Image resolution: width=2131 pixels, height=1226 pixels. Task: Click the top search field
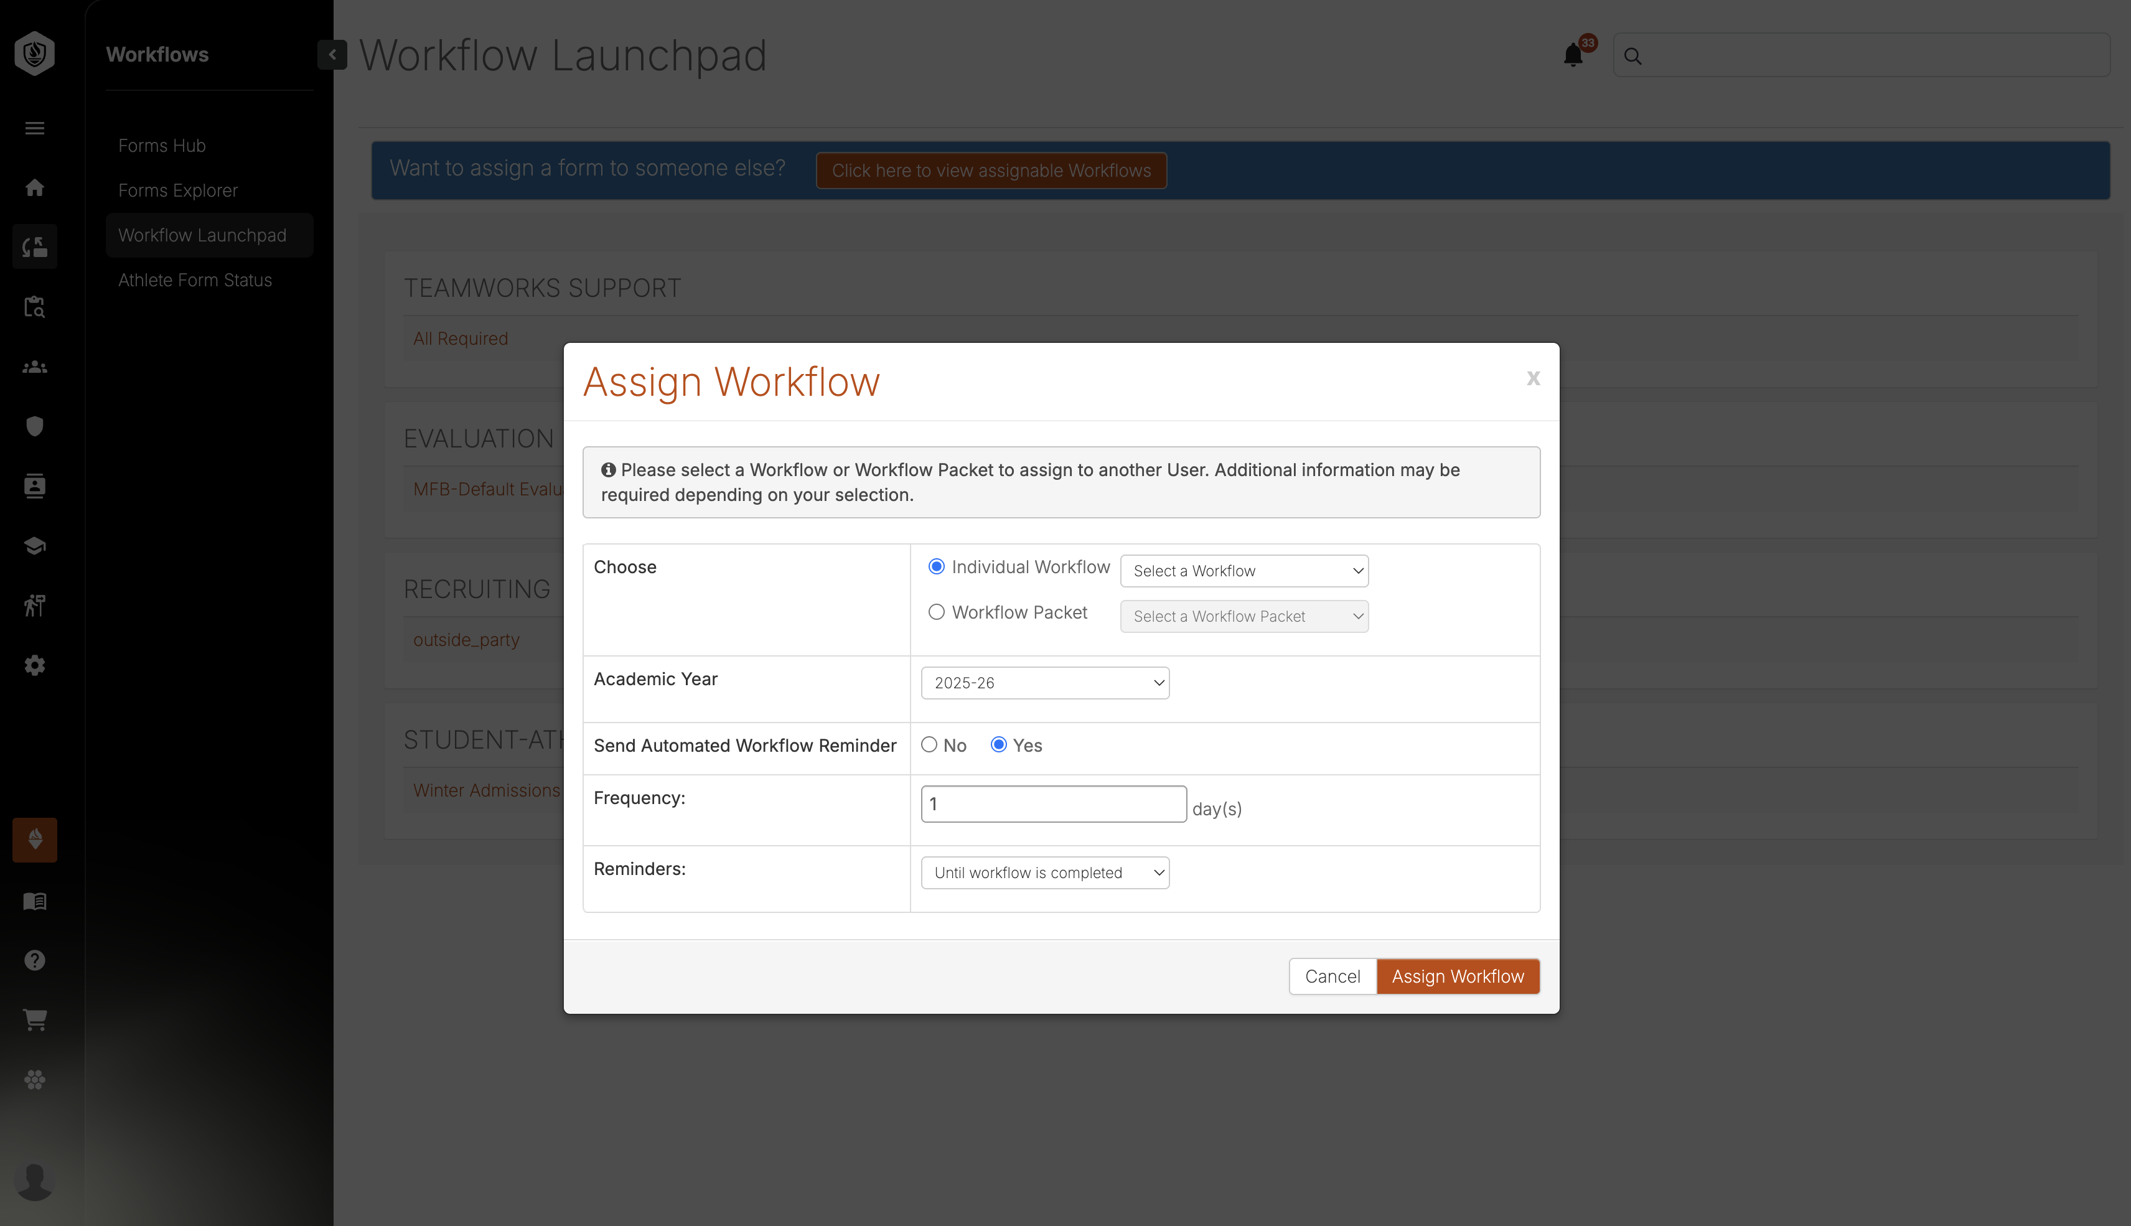(1862, 55)
